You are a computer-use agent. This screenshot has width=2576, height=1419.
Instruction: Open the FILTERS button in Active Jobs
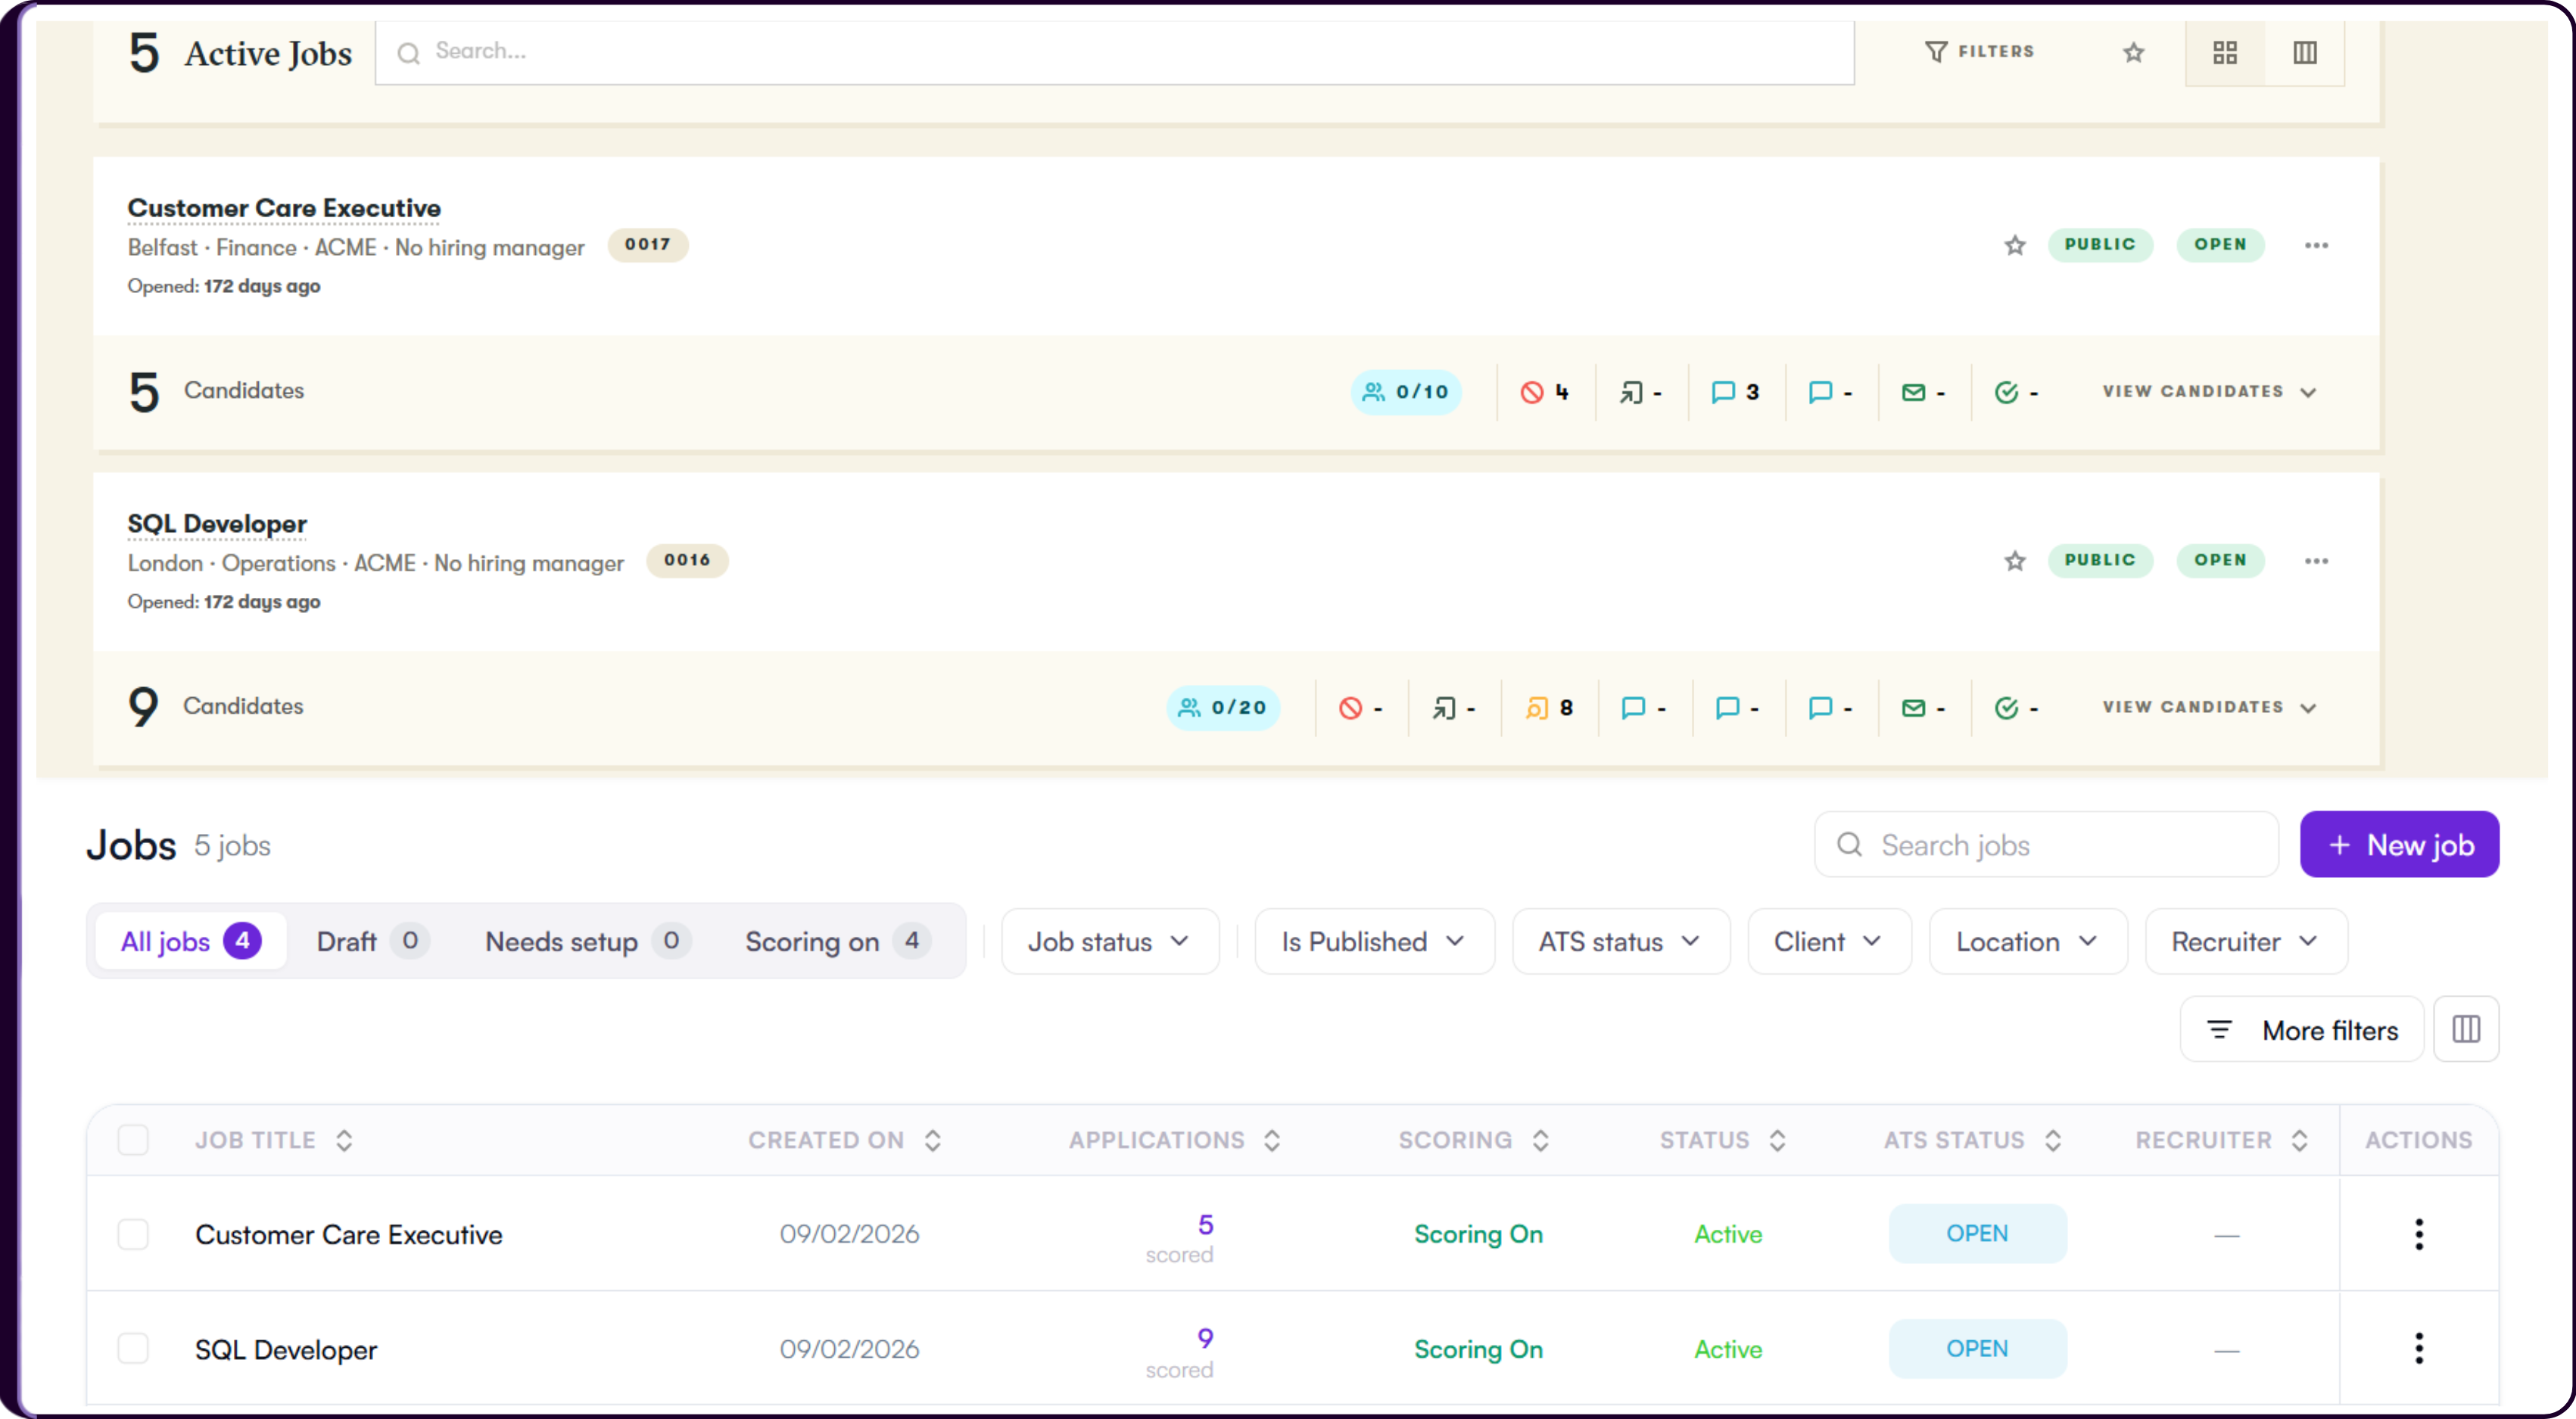pos(1979,51)
